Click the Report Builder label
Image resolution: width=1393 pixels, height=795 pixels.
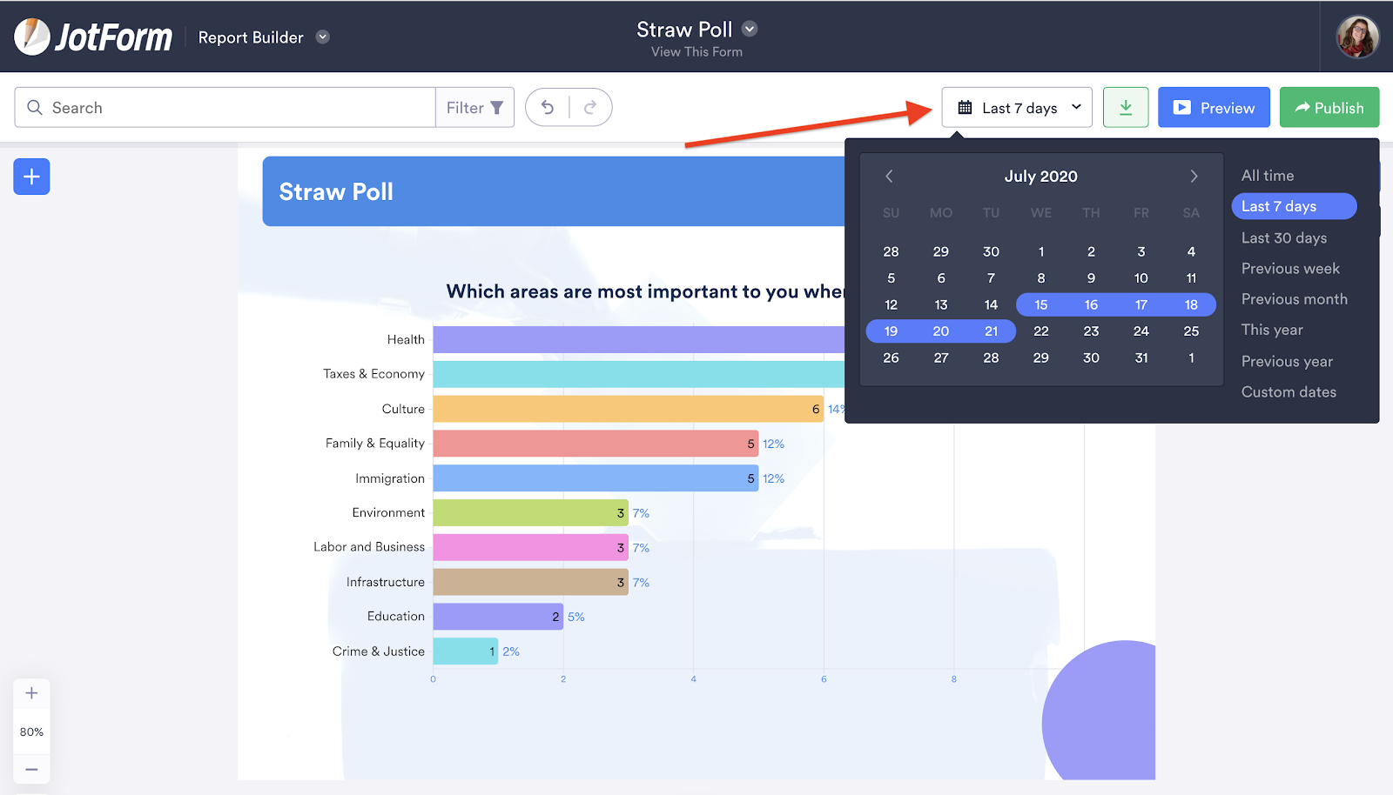click(251, 37)
